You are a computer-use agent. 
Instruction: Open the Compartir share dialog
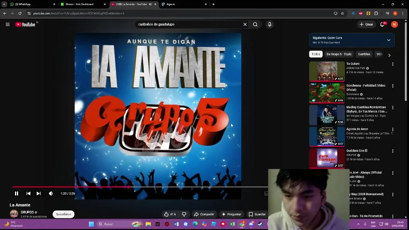click(204, 214)
